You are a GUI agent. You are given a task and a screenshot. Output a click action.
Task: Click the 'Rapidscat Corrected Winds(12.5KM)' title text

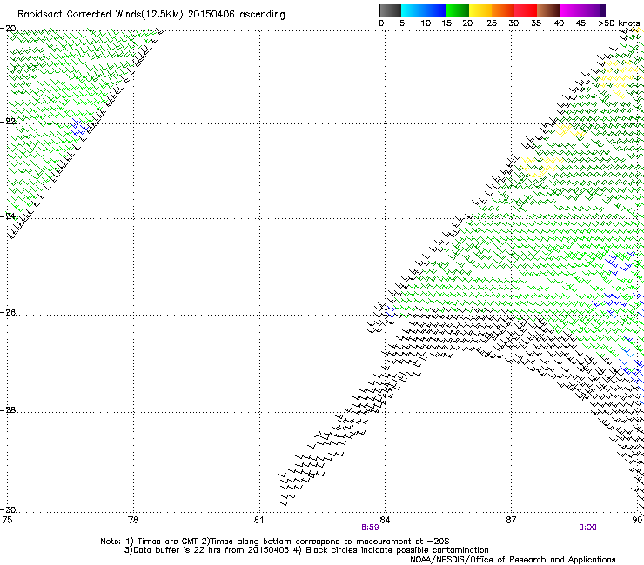[x=100, y=15]
